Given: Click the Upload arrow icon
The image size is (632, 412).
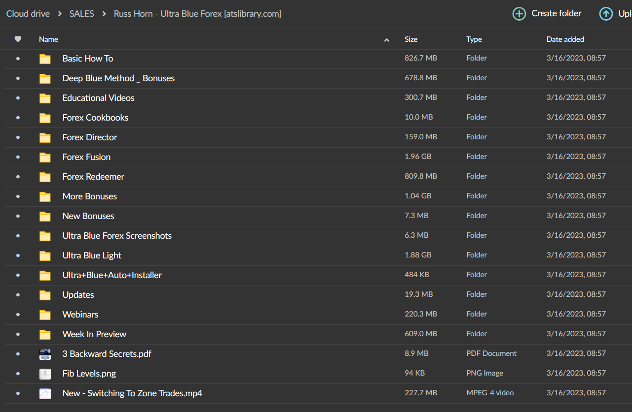Looking at the screenshot, I should 606,14.
